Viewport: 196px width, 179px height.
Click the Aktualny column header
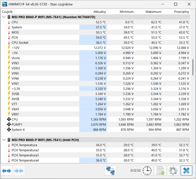coord(93,12)
